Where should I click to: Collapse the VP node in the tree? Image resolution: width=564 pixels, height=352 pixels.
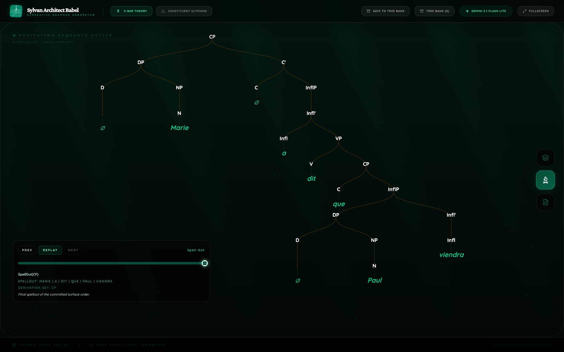[x=339, y=138]
